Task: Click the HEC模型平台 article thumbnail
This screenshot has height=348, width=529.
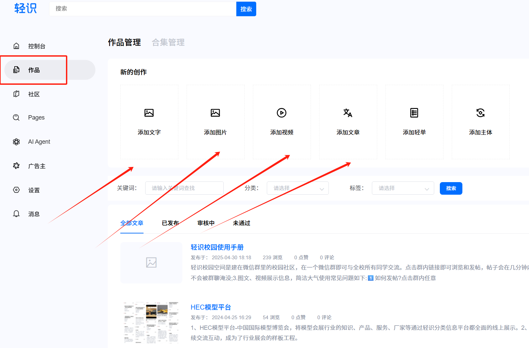Action: (151, 322)
